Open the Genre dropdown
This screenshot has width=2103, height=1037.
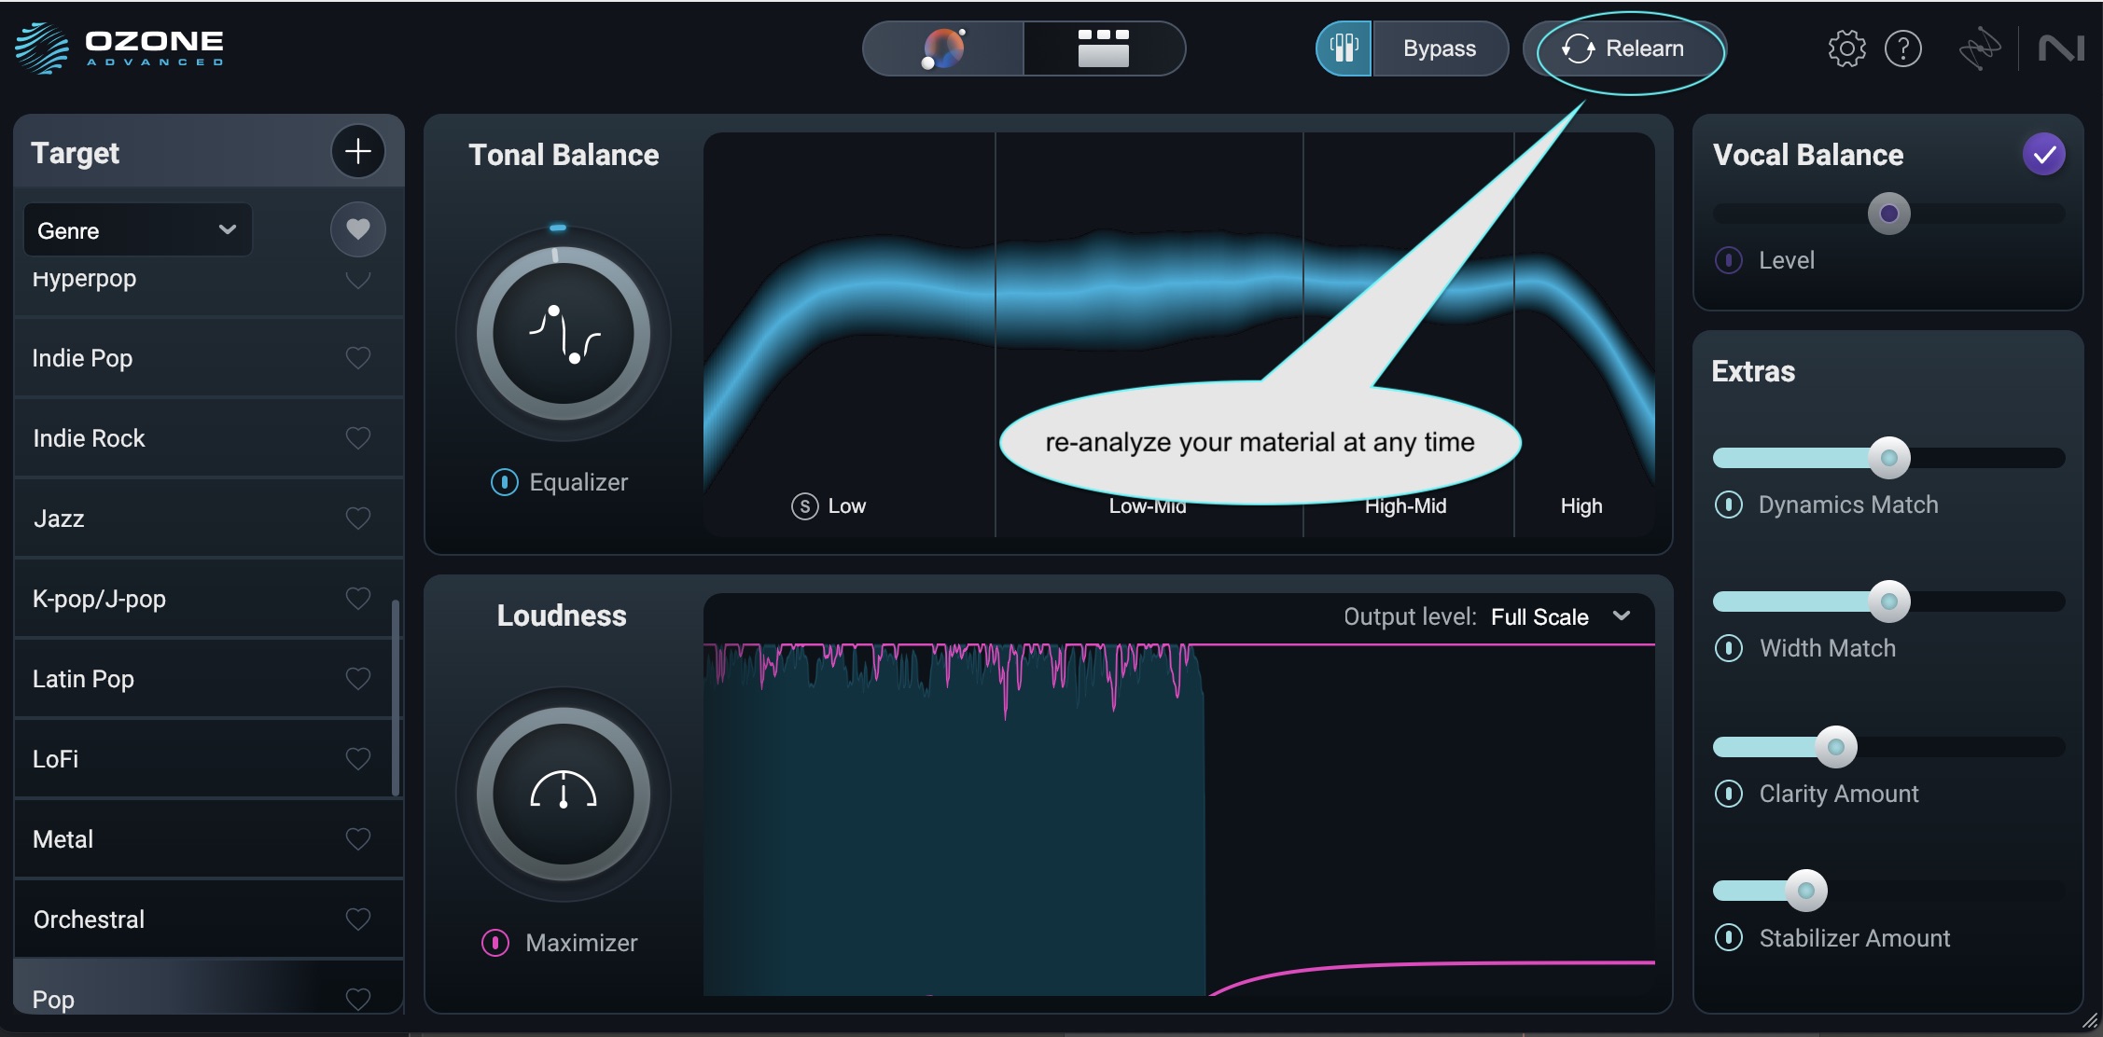pos(137,229)
